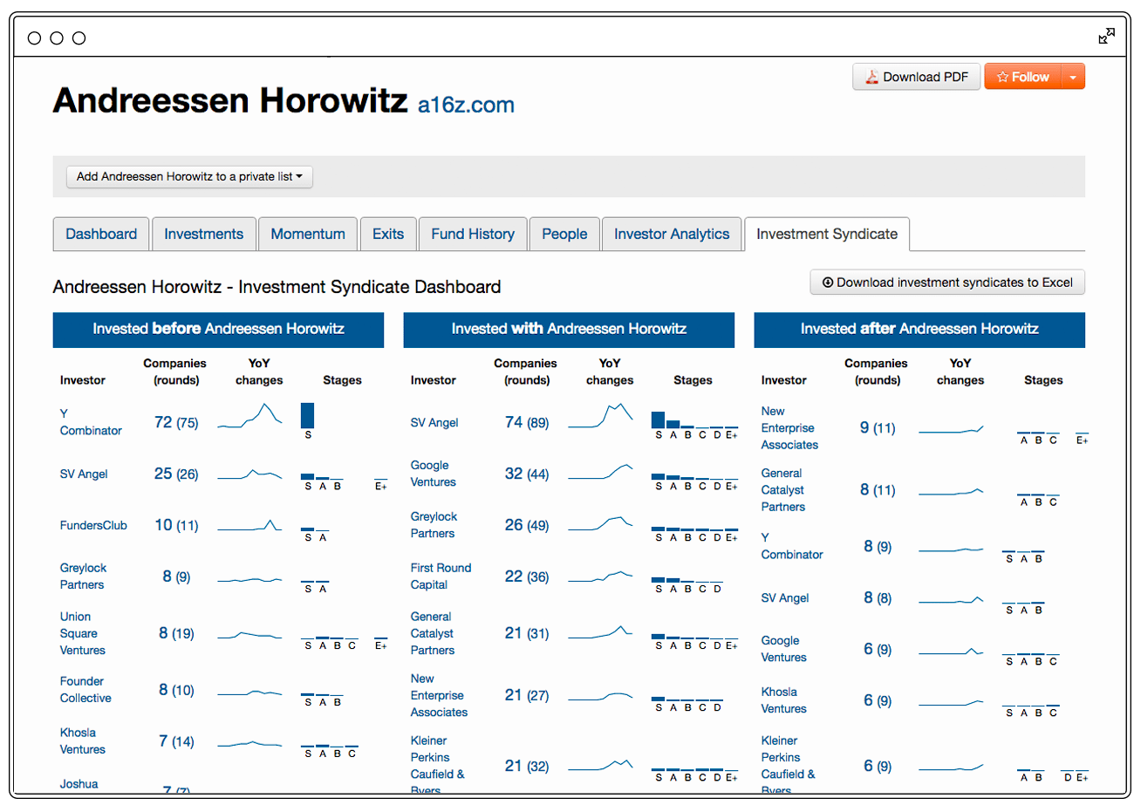Click Y Combinator YoY sparkline in before column
The height and width of the screenshot is (812, 1134).
point(249,415)
